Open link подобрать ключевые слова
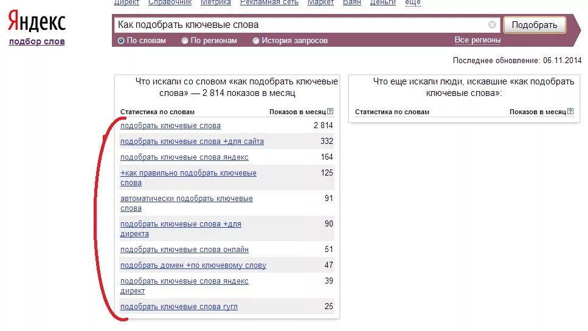588x331 pixels. point(170,126)
